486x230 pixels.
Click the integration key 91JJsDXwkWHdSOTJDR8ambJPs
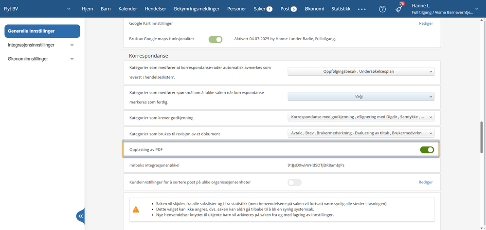tap(316, 165)
